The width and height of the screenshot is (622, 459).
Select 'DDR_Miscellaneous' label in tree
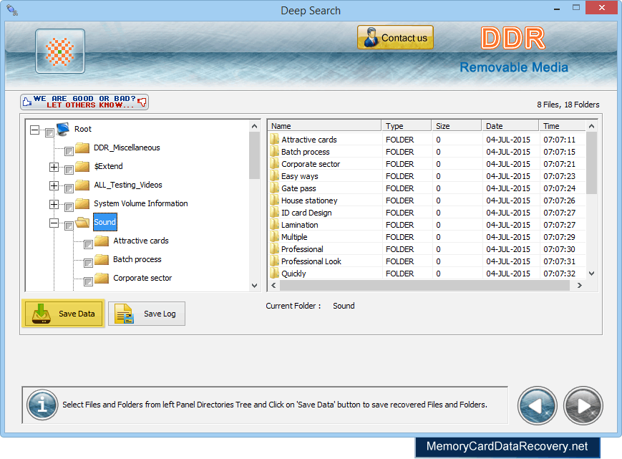pos(127,148)
